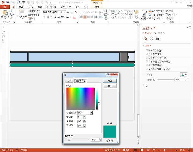Open the font size dropdown
Image resolution: width=193 pixels, height=152 pixels.
(x=65, y=12)
